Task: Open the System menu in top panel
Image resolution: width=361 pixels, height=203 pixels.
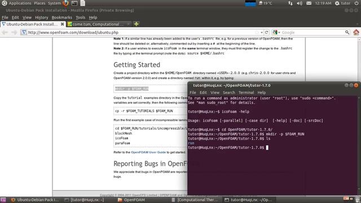Action: [54, 3]
